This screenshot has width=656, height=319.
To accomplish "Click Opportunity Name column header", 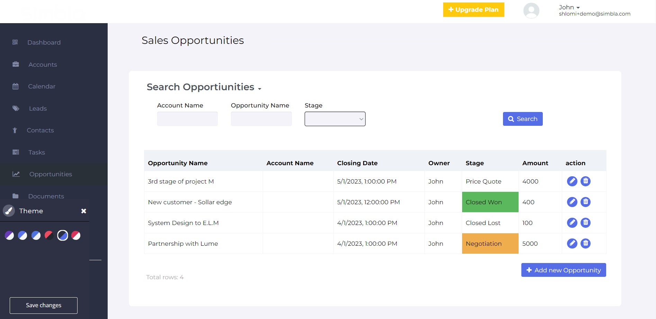I will [178, 163].
